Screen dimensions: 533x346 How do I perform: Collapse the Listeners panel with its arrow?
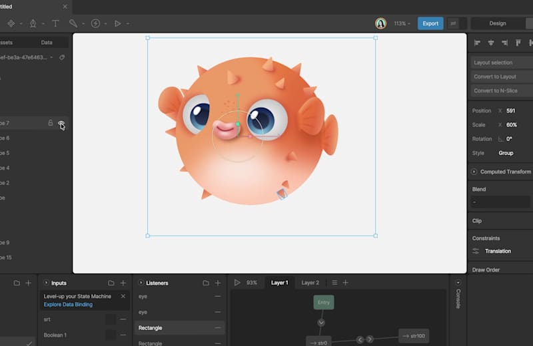pyautogui.click(x=141, y=283)
